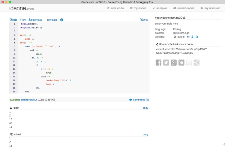Open the template link
Screen dimensions: 225x150
pos(52,20)
